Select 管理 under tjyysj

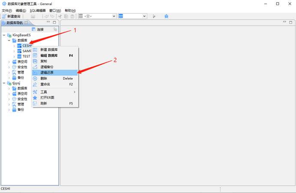[x=21, y=104]
